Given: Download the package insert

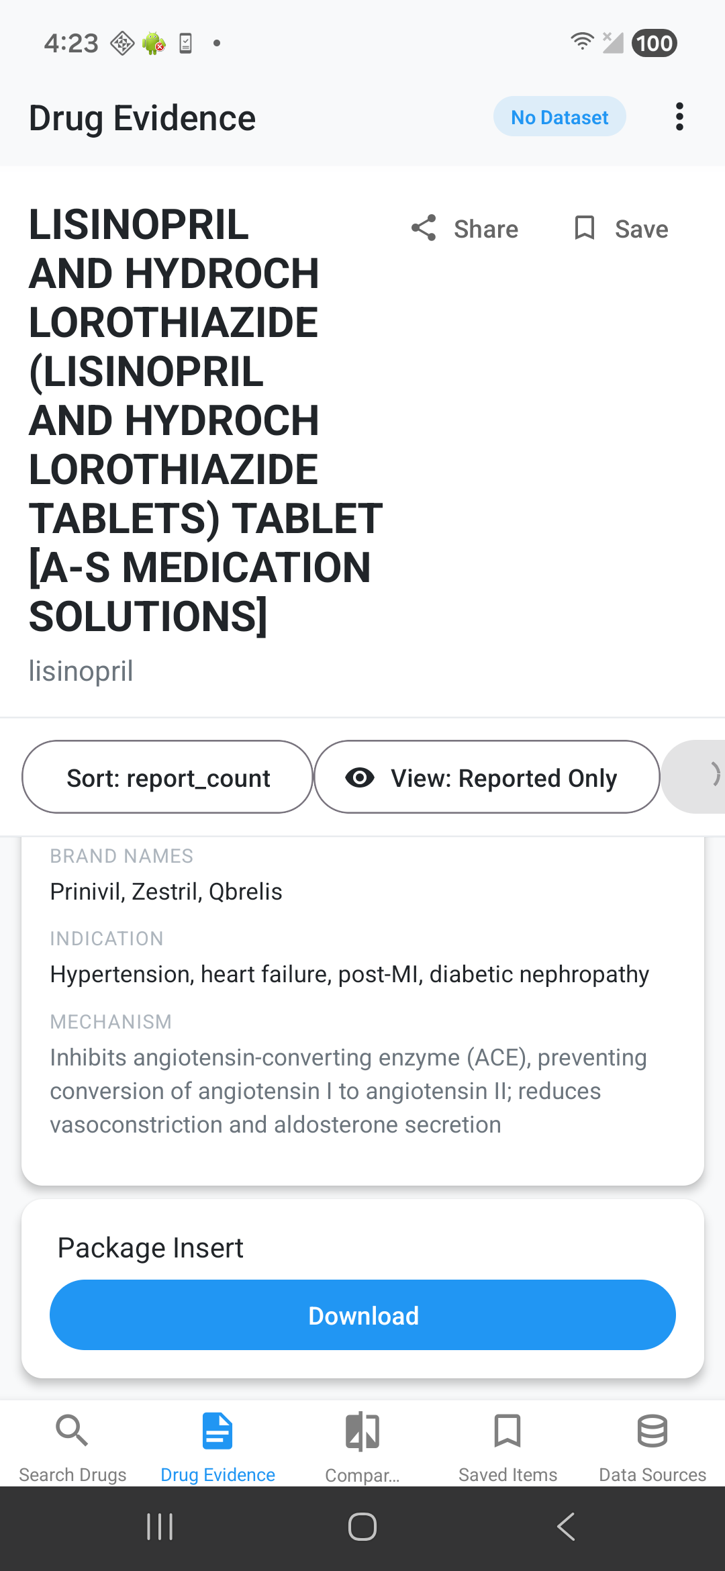Looking at the screenshot, I should (362, 1315).
